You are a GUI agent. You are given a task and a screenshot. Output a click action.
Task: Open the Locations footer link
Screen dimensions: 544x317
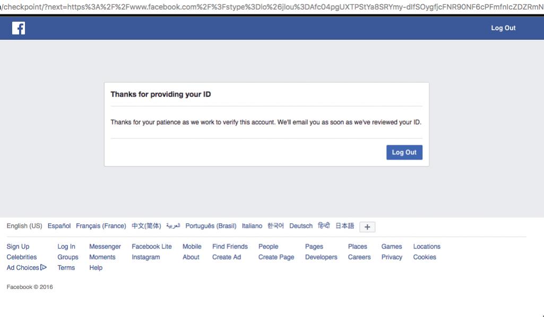[426, 246]
